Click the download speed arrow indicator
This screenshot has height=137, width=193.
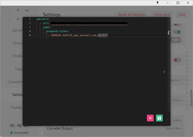tap(10, 19)
